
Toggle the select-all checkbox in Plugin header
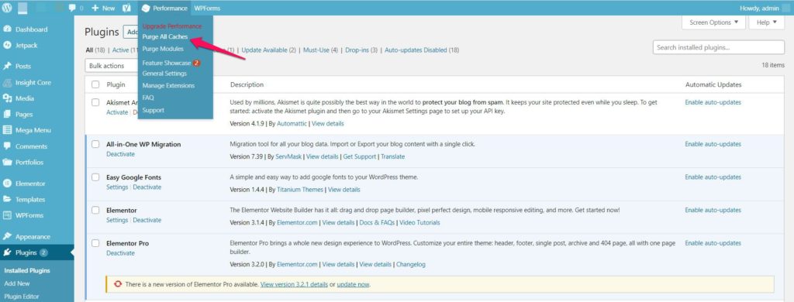tap(95, 84)
